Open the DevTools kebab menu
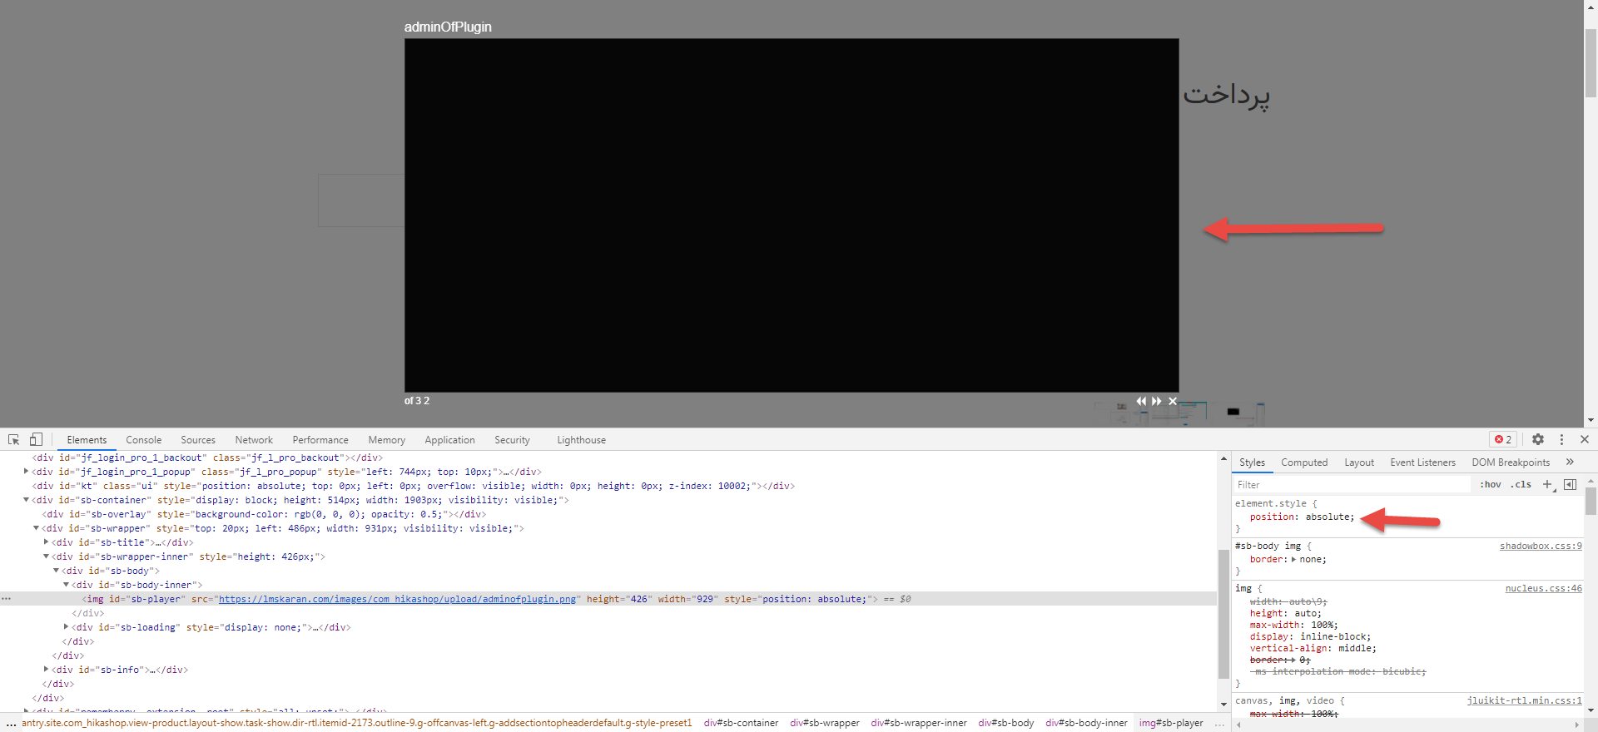The image size is (1598, 732). coord(1561,439)
